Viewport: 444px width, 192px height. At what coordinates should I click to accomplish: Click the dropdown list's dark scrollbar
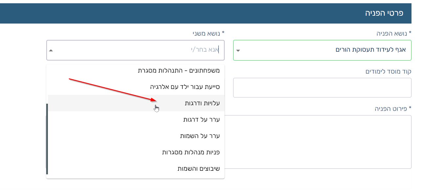click(x=47, y=139)
